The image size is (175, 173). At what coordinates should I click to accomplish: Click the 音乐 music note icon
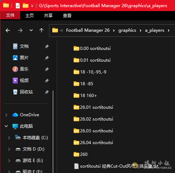pyautogui.click(x=15, y=69)
